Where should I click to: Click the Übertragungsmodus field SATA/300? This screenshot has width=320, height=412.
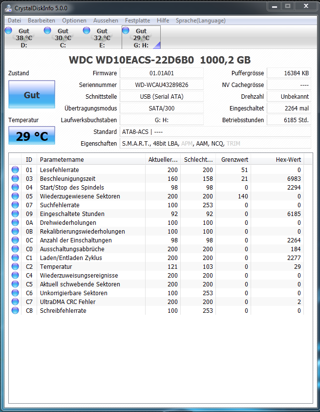click(x=162, y=108)
